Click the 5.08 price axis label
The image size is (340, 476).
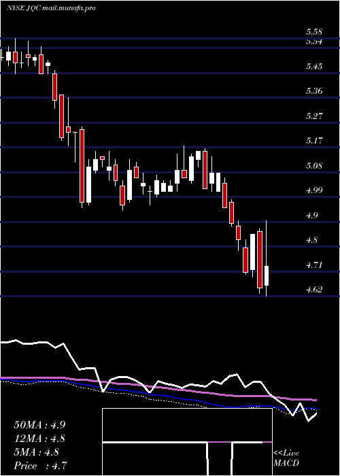tap(314, 165)
